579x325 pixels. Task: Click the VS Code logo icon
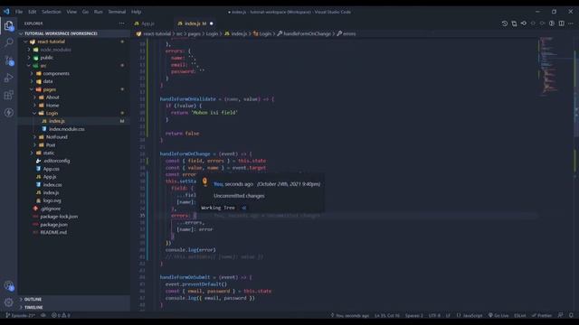(6, 12)
